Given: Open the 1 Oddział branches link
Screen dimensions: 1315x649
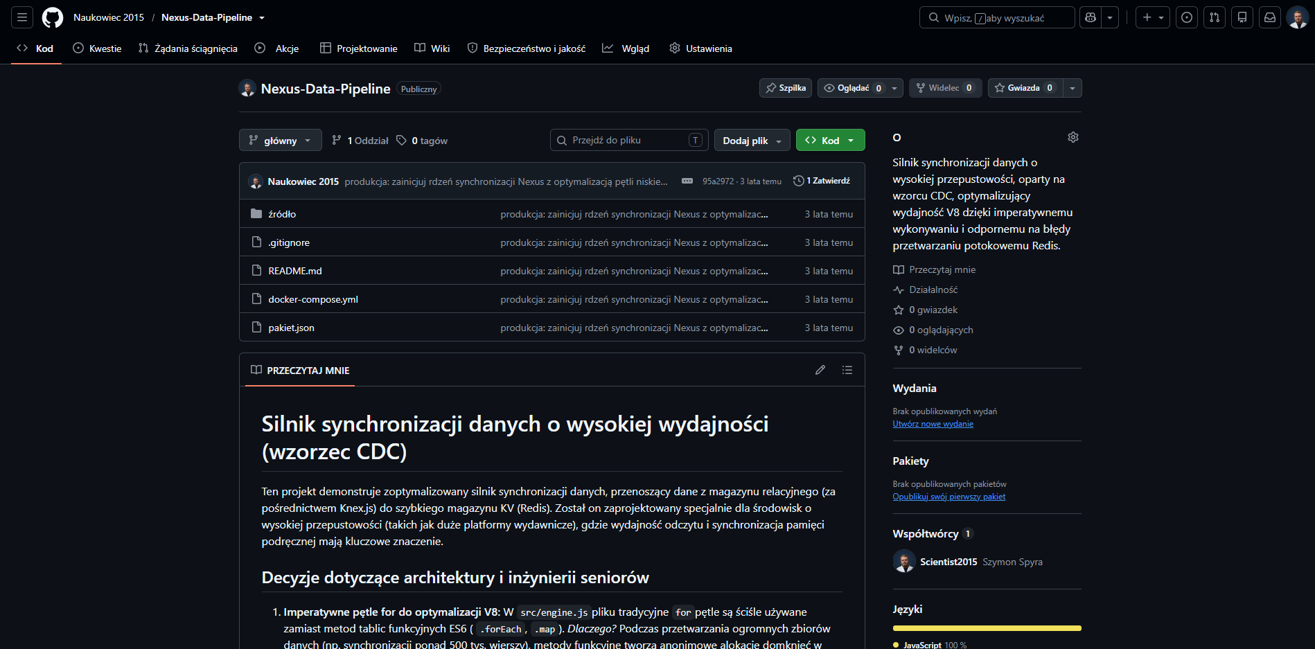Looking at the screenshot, I should coord(360,141).
